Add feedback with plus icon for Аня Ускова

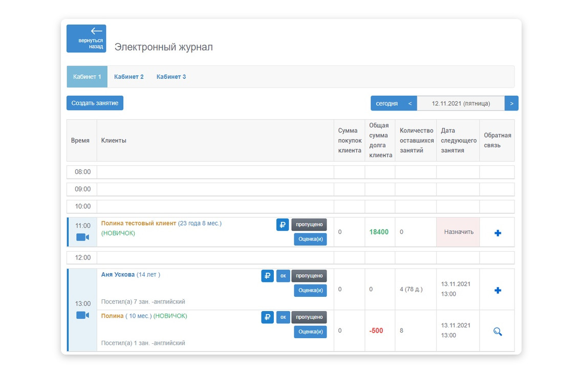tap(497, 290)
